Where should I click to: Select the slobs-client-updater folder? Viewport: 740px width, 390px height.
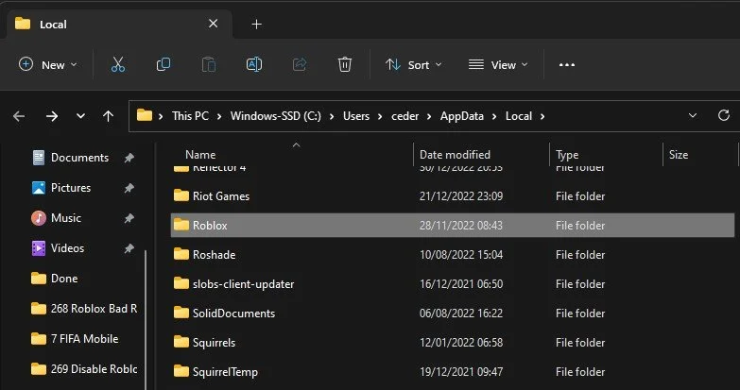pyautogui.click(x=452, y=284)
